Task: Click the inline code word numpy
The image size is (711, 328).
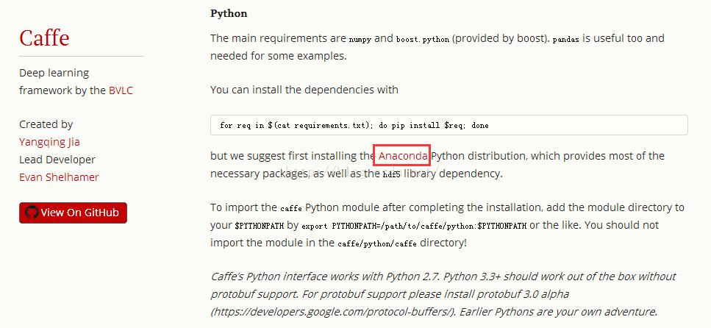Action: click(x=360, y=40)
